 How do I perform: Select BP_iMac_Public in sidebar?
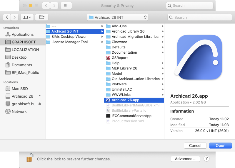(23, 72)
